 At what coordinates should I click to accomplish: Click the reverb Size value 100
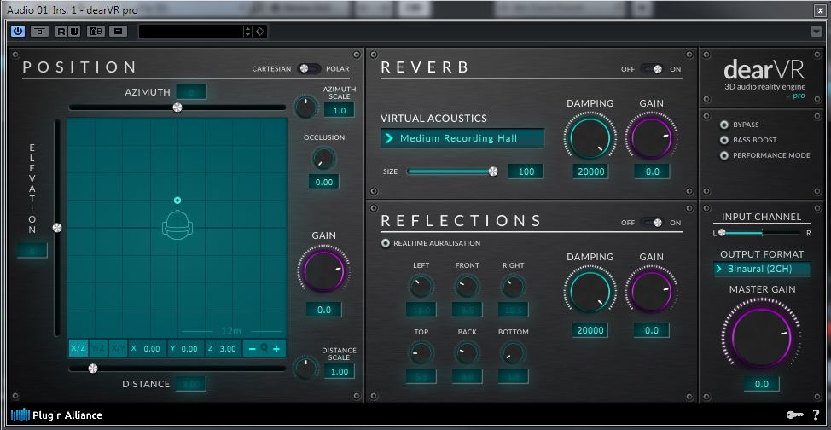point(526,171)
